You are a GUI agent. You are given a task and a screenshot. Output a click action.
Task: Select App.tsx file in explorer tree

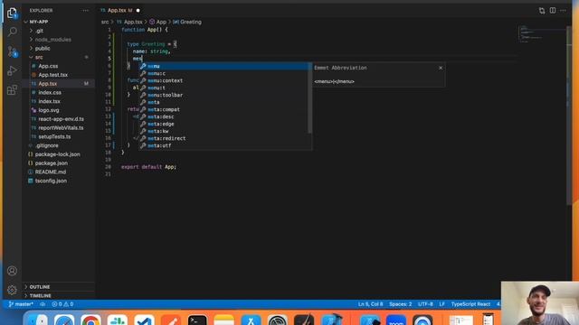[x=59, y=84]
